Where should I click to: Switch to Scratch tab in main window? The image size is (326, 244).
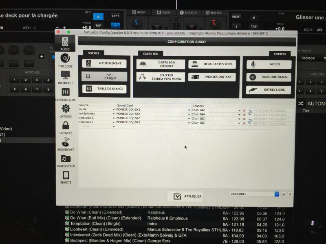(188, 13)
